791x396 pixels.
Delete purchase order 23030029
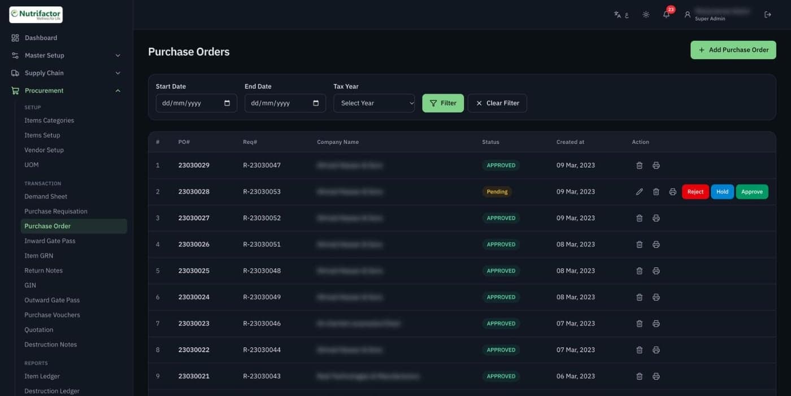[640, 166]
